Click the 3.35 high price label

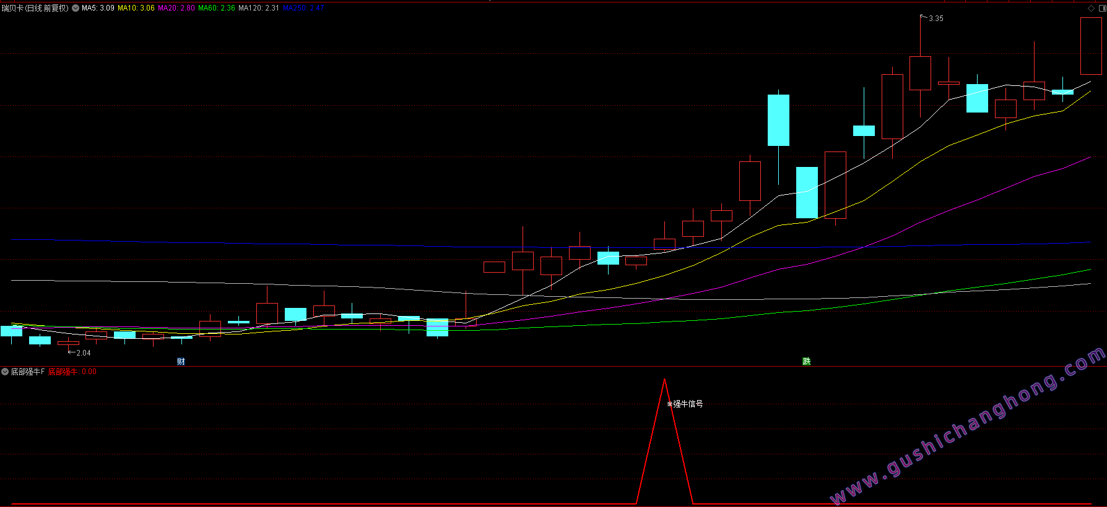pos(936,19)
